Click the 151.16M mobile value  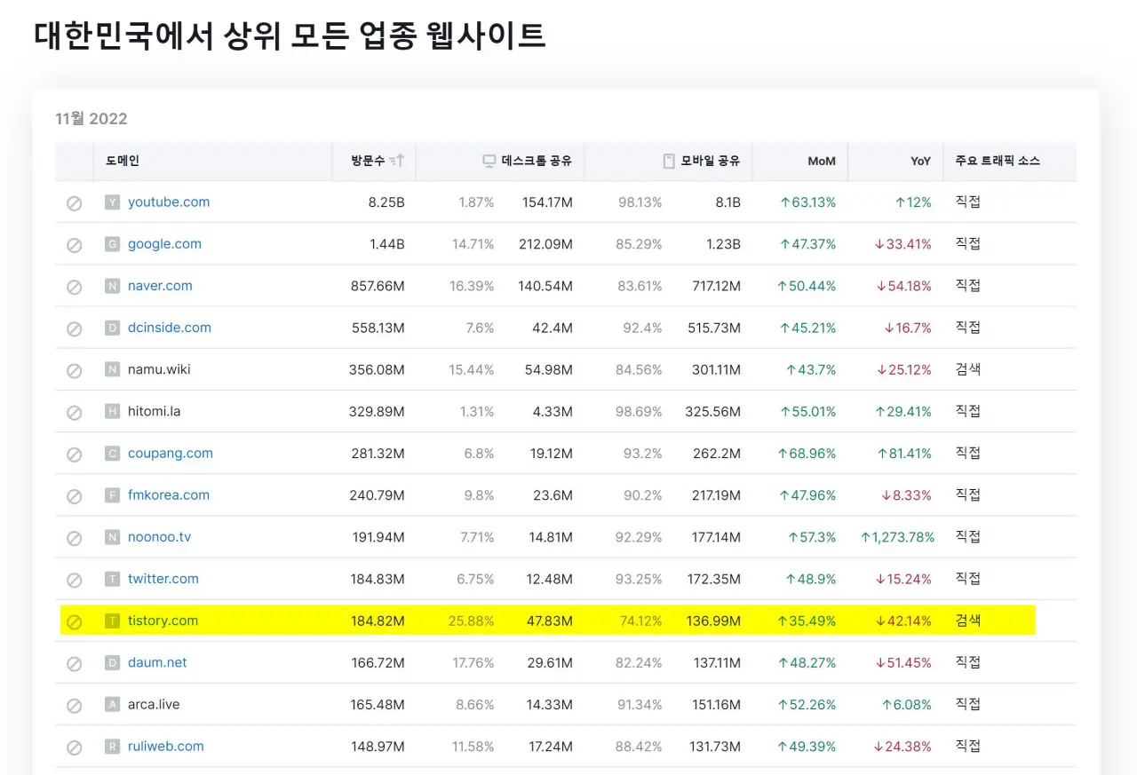click(x=716, y=704)
